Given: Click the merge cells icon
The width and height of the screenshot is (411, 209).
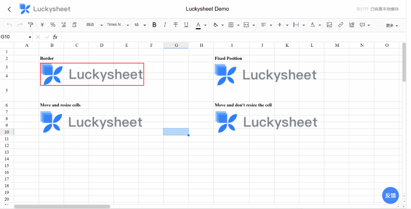Looking at the screenshot, I should pos(246,25).
